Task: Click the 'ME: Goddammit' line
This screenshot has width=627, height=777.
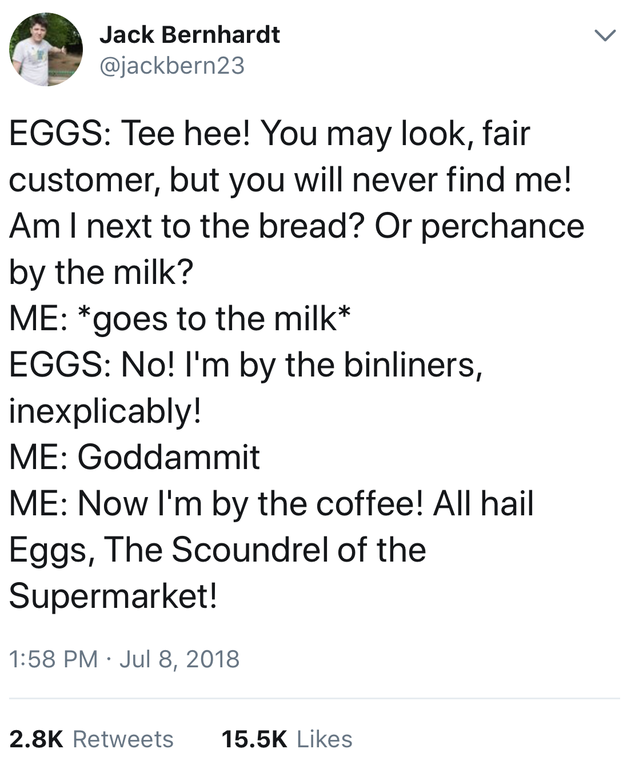Action: click(135, 457)
